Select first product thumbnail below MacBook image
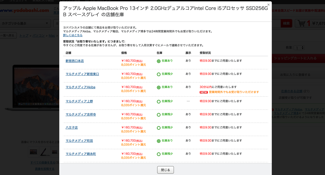This screenshot has height=175, width=325. [x=33, y=152]
